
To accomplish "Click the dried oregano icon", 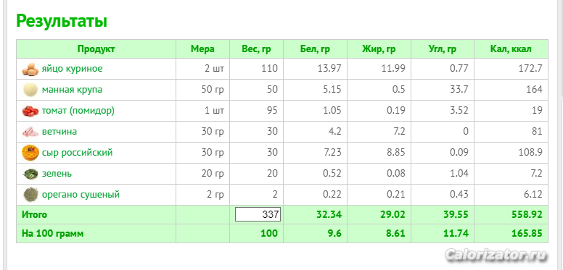I will (30, 195).
